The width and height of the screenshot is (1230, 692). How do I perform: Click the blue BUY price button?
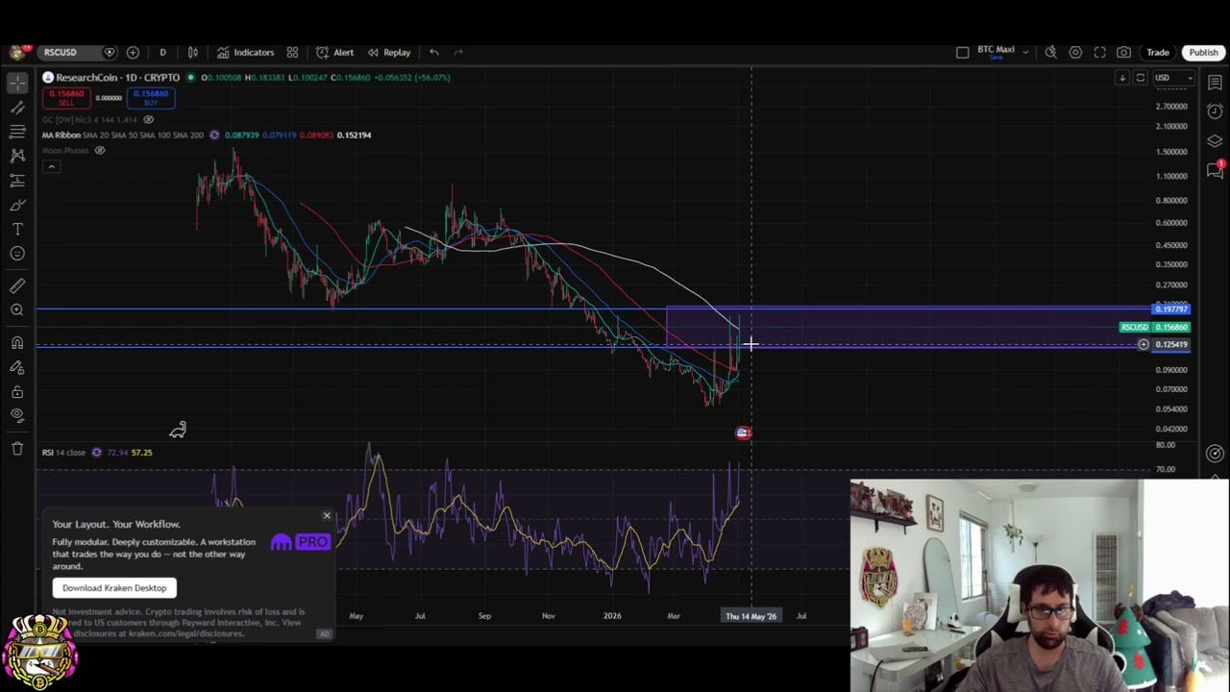click(151, 97)
